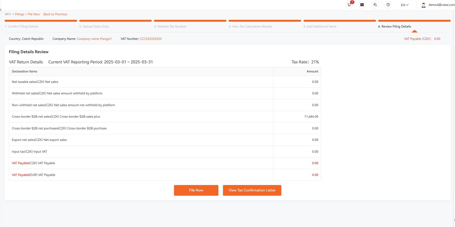
Task: Go to step 3 Validate Tax Number
Action: [x=170, y=26]
